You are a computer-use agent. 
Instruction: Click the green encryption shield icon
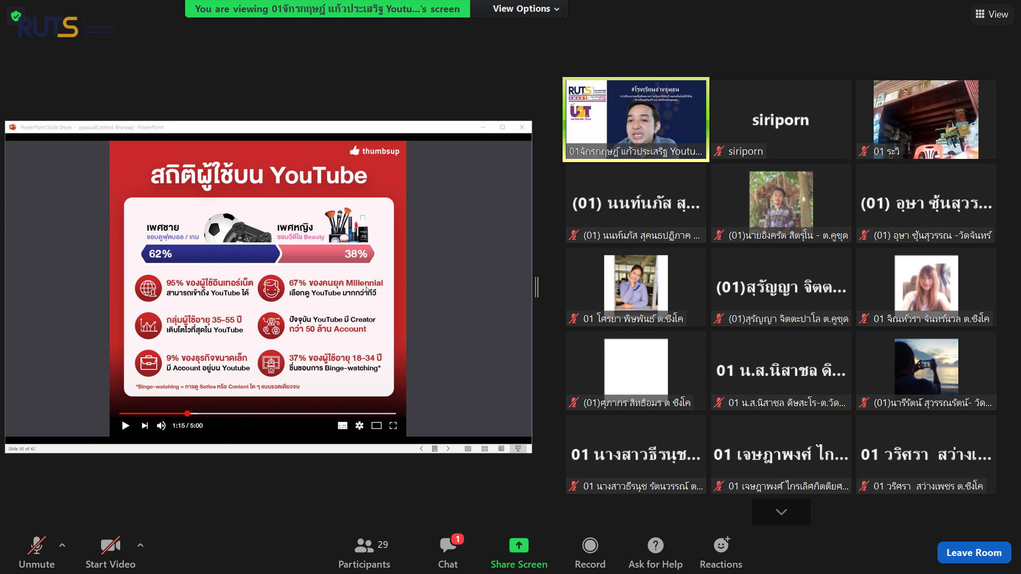coord(16,16)
